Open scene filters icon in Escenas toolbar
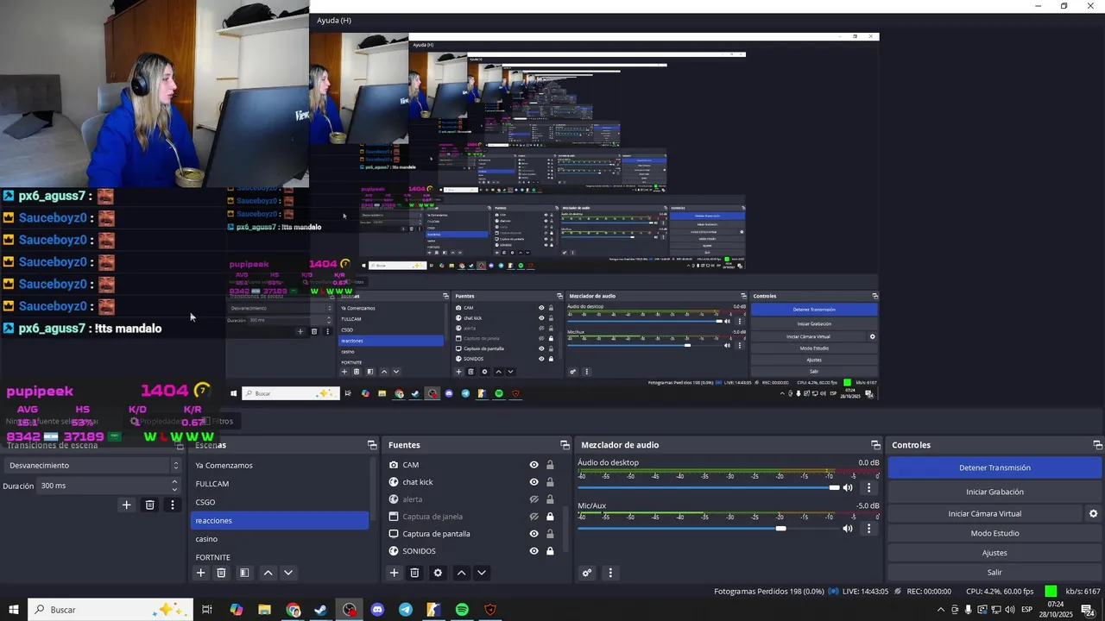The width and height of the screenshot is (1105, 621). [244, 573]
